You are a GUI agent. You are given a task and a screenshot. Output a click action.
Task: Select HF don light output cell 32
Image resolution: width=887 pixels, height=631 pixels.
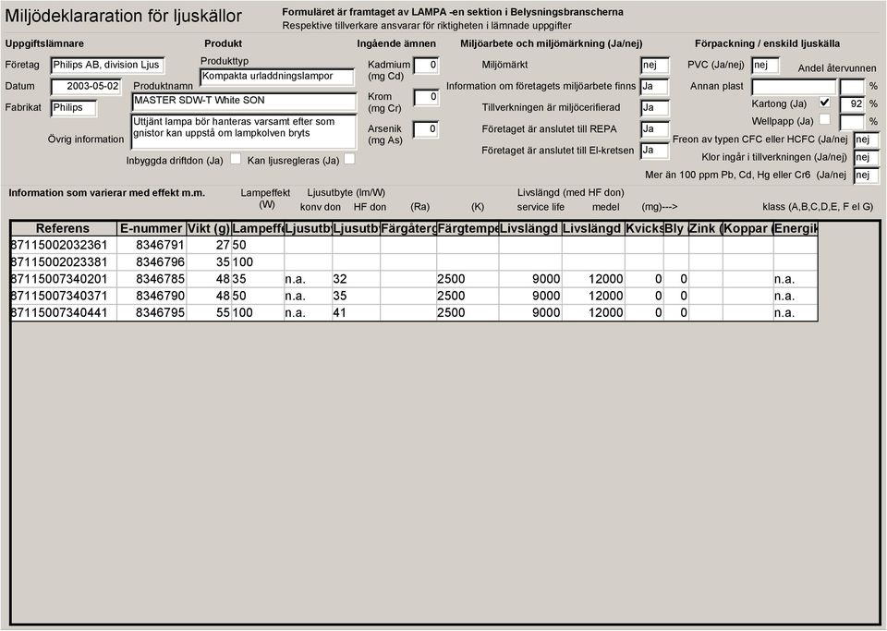356,279
